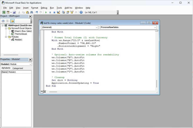Click the Copy icon in toolbar
The height and width of the screenshot is (128, 193).
click(x=23, y=12)
